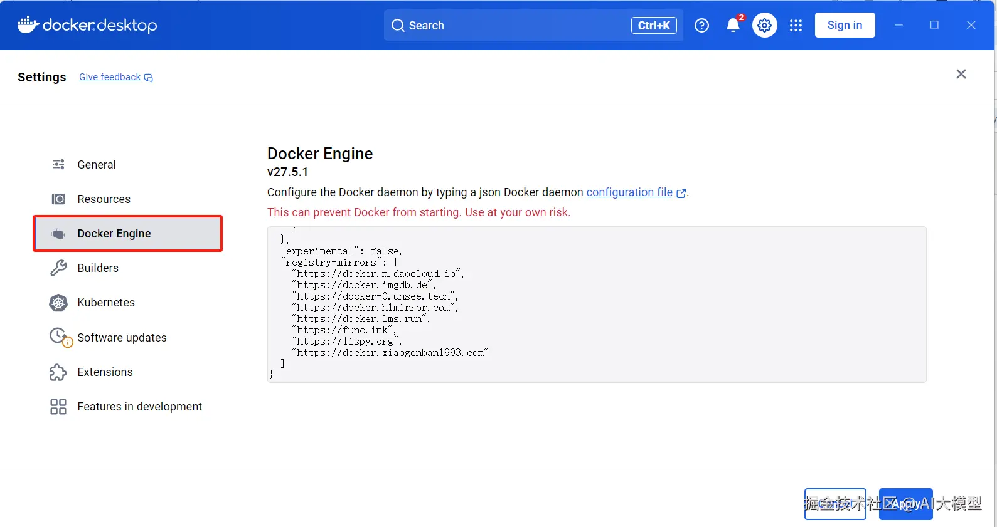Click the docker.imgdb.de mirror URL

point(364,285)
